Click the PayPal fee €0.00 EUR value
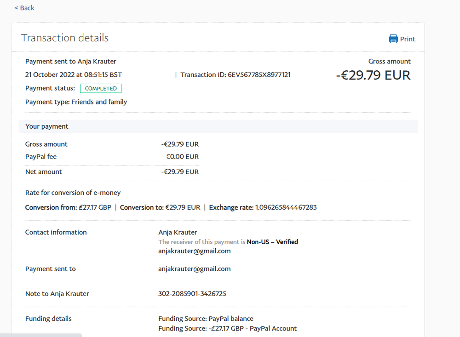Image resolution: width=460 pixels, height=337 pixels. 182,157
